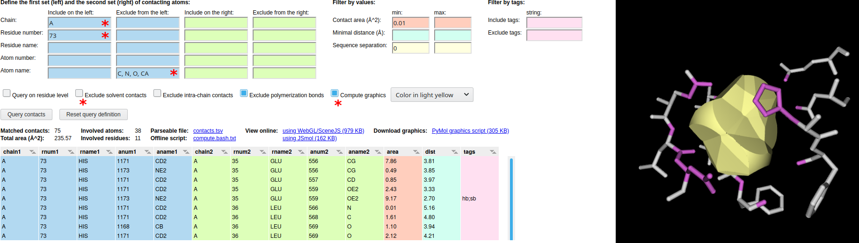The height and width of the screenshot is (243, 859).
Task: Open sort filter dropdown for chain2 column
Action: (x=225, y=152)
